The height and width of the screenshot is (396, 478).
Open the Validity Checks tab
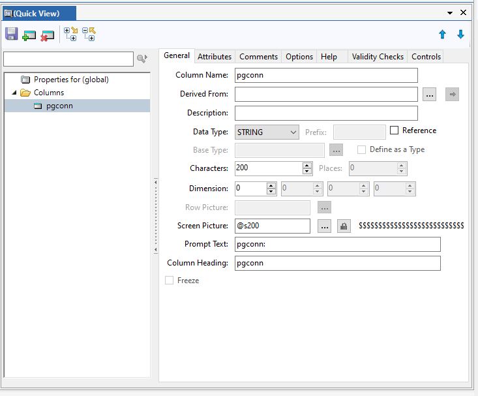378,57
